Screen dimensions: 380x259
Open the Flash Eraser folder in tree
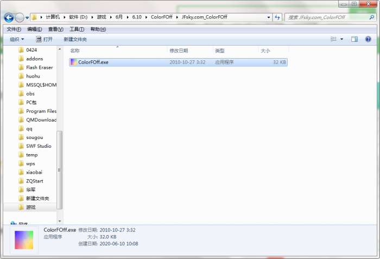(x=40, y=67)
